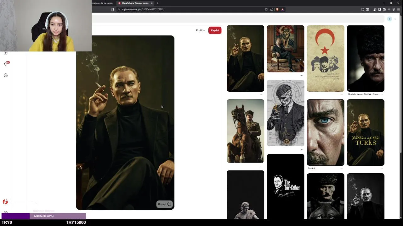This screenshot has width=403, height=226.
Task: Click the share icon in the address bar
Action: 272,9
